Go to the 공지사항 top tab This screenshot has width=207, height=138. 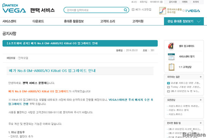pyautogui.click(x=173, y=2)
